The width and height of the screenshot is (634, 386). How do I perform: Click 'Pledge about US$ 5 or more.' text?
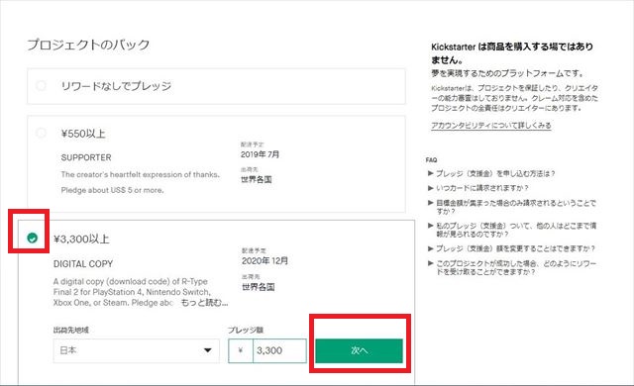point(112,190)
